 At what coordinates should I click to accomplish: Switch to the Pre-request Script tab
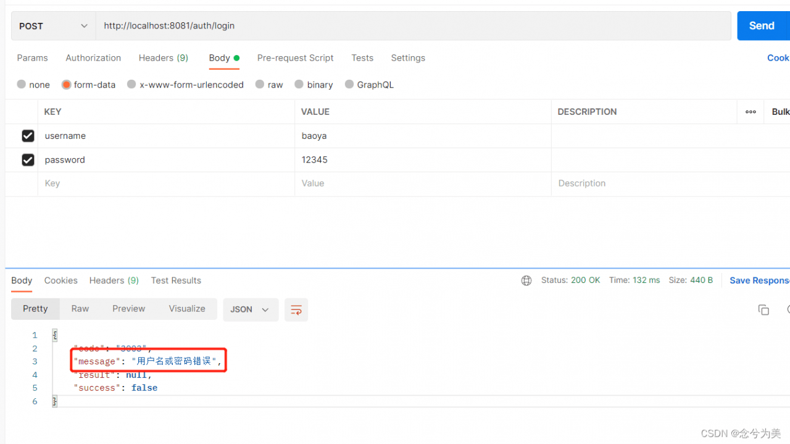(295, 57)
